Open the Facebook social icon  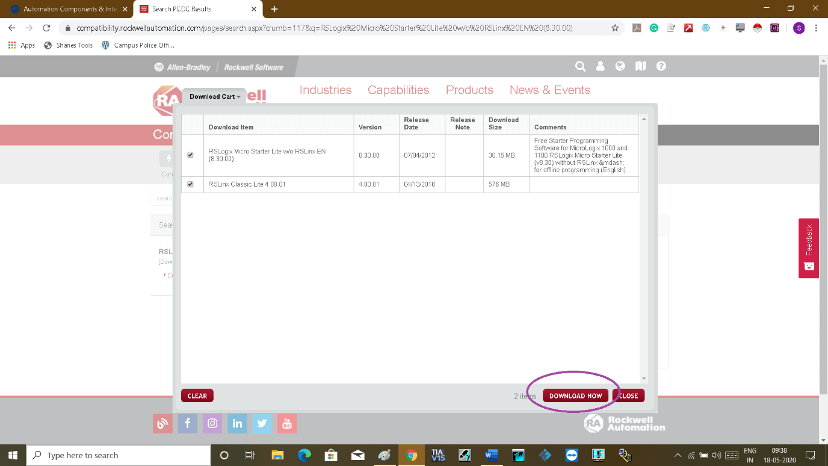click(x=187, y=423)
